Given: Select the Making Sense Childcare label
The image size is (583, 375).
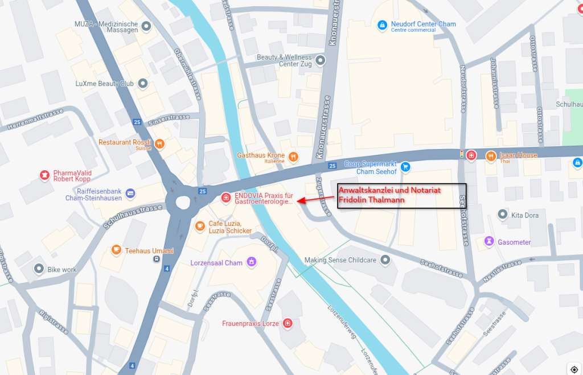Looking at the screenshot, I should [x=340, y=260].
